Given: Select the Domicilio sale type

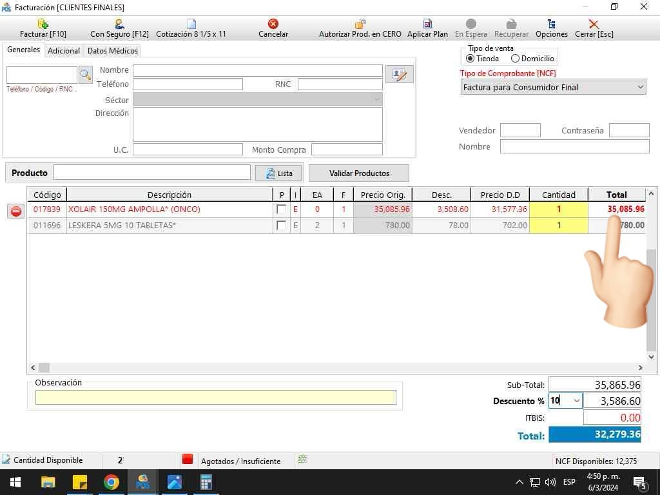Looking at the screenshot, I should tap(515, 59).
